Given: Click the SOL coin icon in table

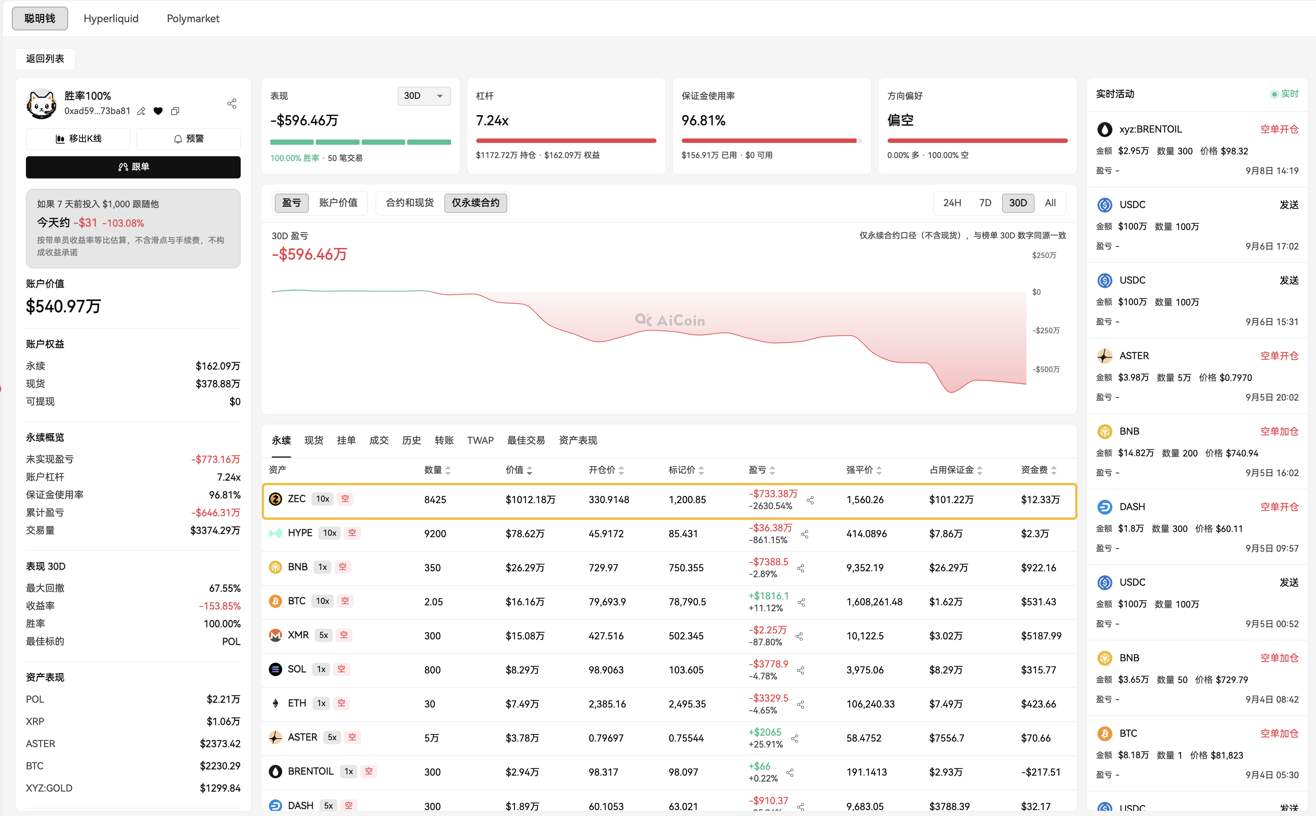Looking at the screenshot, I should tap(275, 669).
